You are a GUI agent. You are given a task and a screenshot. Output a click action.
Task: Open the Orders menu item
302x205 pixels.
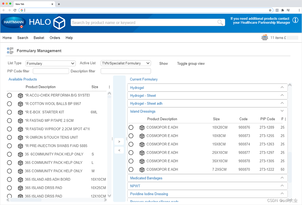(55, 38)
